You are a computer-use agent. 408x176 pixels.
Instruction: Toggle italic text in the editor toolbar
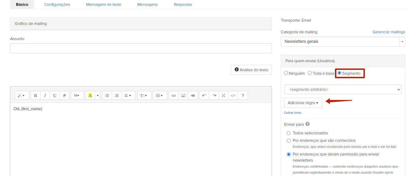click(x=45, y=96)
